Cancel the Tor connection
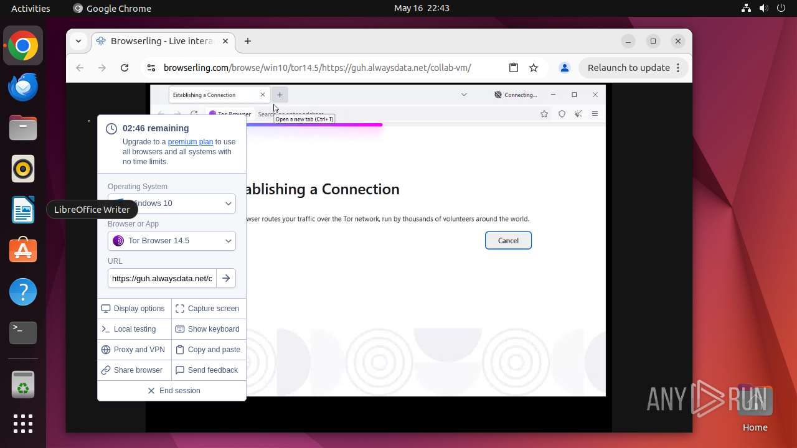This screenshot has height=448, width=797. coord(508,241)
